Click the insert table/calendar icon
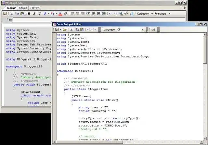Viewport: 208px width, 145px height. tap(132, 14)
